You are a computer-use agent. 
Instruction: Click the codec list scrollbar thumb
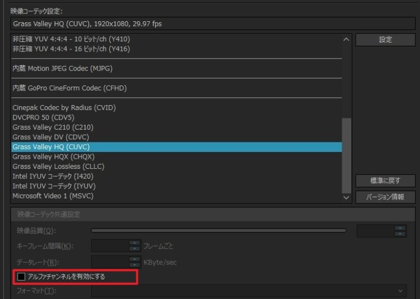click(x=346, y=155)
